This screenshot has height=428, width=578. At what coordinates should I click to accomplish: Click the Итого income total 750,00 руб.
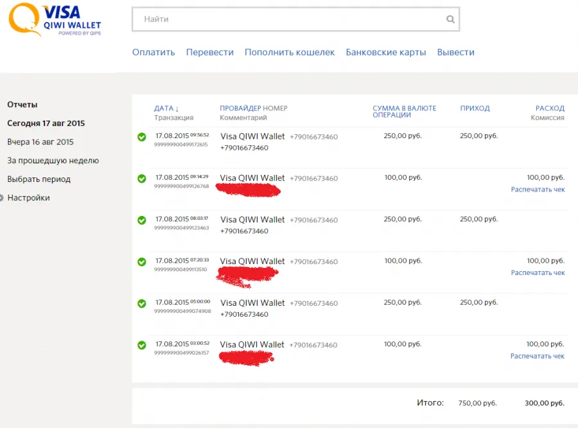click(x=477, y=404)
